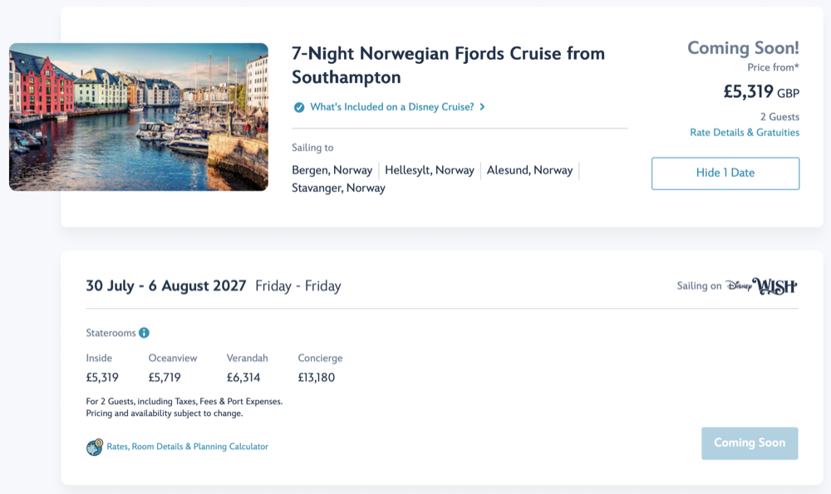This screenshot has width=831, height=494.
Task: Collapse sailings with Hide 1 Date
Action: (725, 174)
